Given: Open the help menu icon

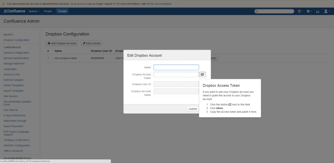Looking at the screenshot, I should 300,11.
